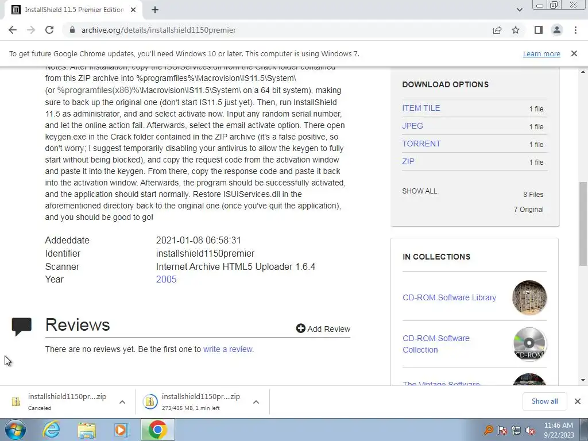Image resolution: width=588 pixels, height=441 pixels.
Task: Click the Reviews speech bubble icon
Action: tap(22, 326)
